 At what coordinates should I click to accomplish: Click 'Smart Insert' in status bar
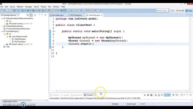tap(131, 104)
